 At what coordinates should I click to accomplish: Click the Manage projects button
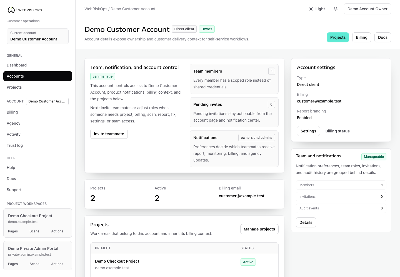(259, 229)
